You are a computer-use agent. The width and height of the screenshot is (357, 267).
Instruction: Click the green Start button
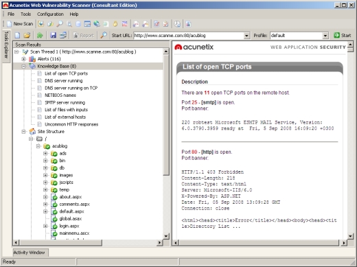343,35
